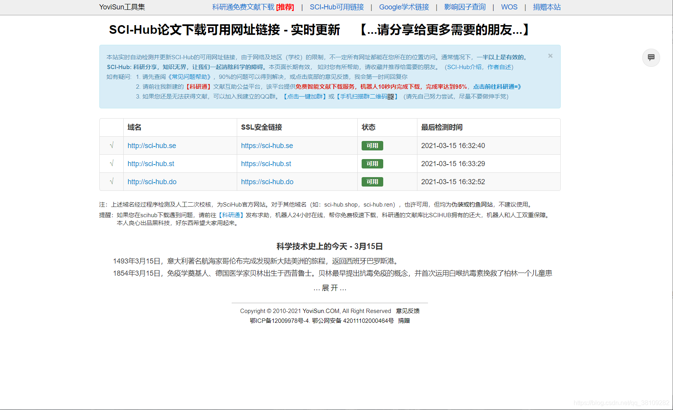Click the 可用 status badge for sci-hub.do
673x410 pixels.
[x=372, y=182]
